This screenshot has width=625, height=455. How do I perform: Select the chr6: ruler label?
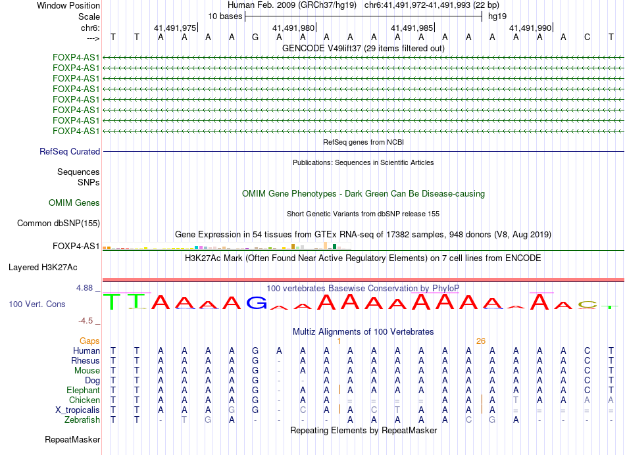(90, 28)
